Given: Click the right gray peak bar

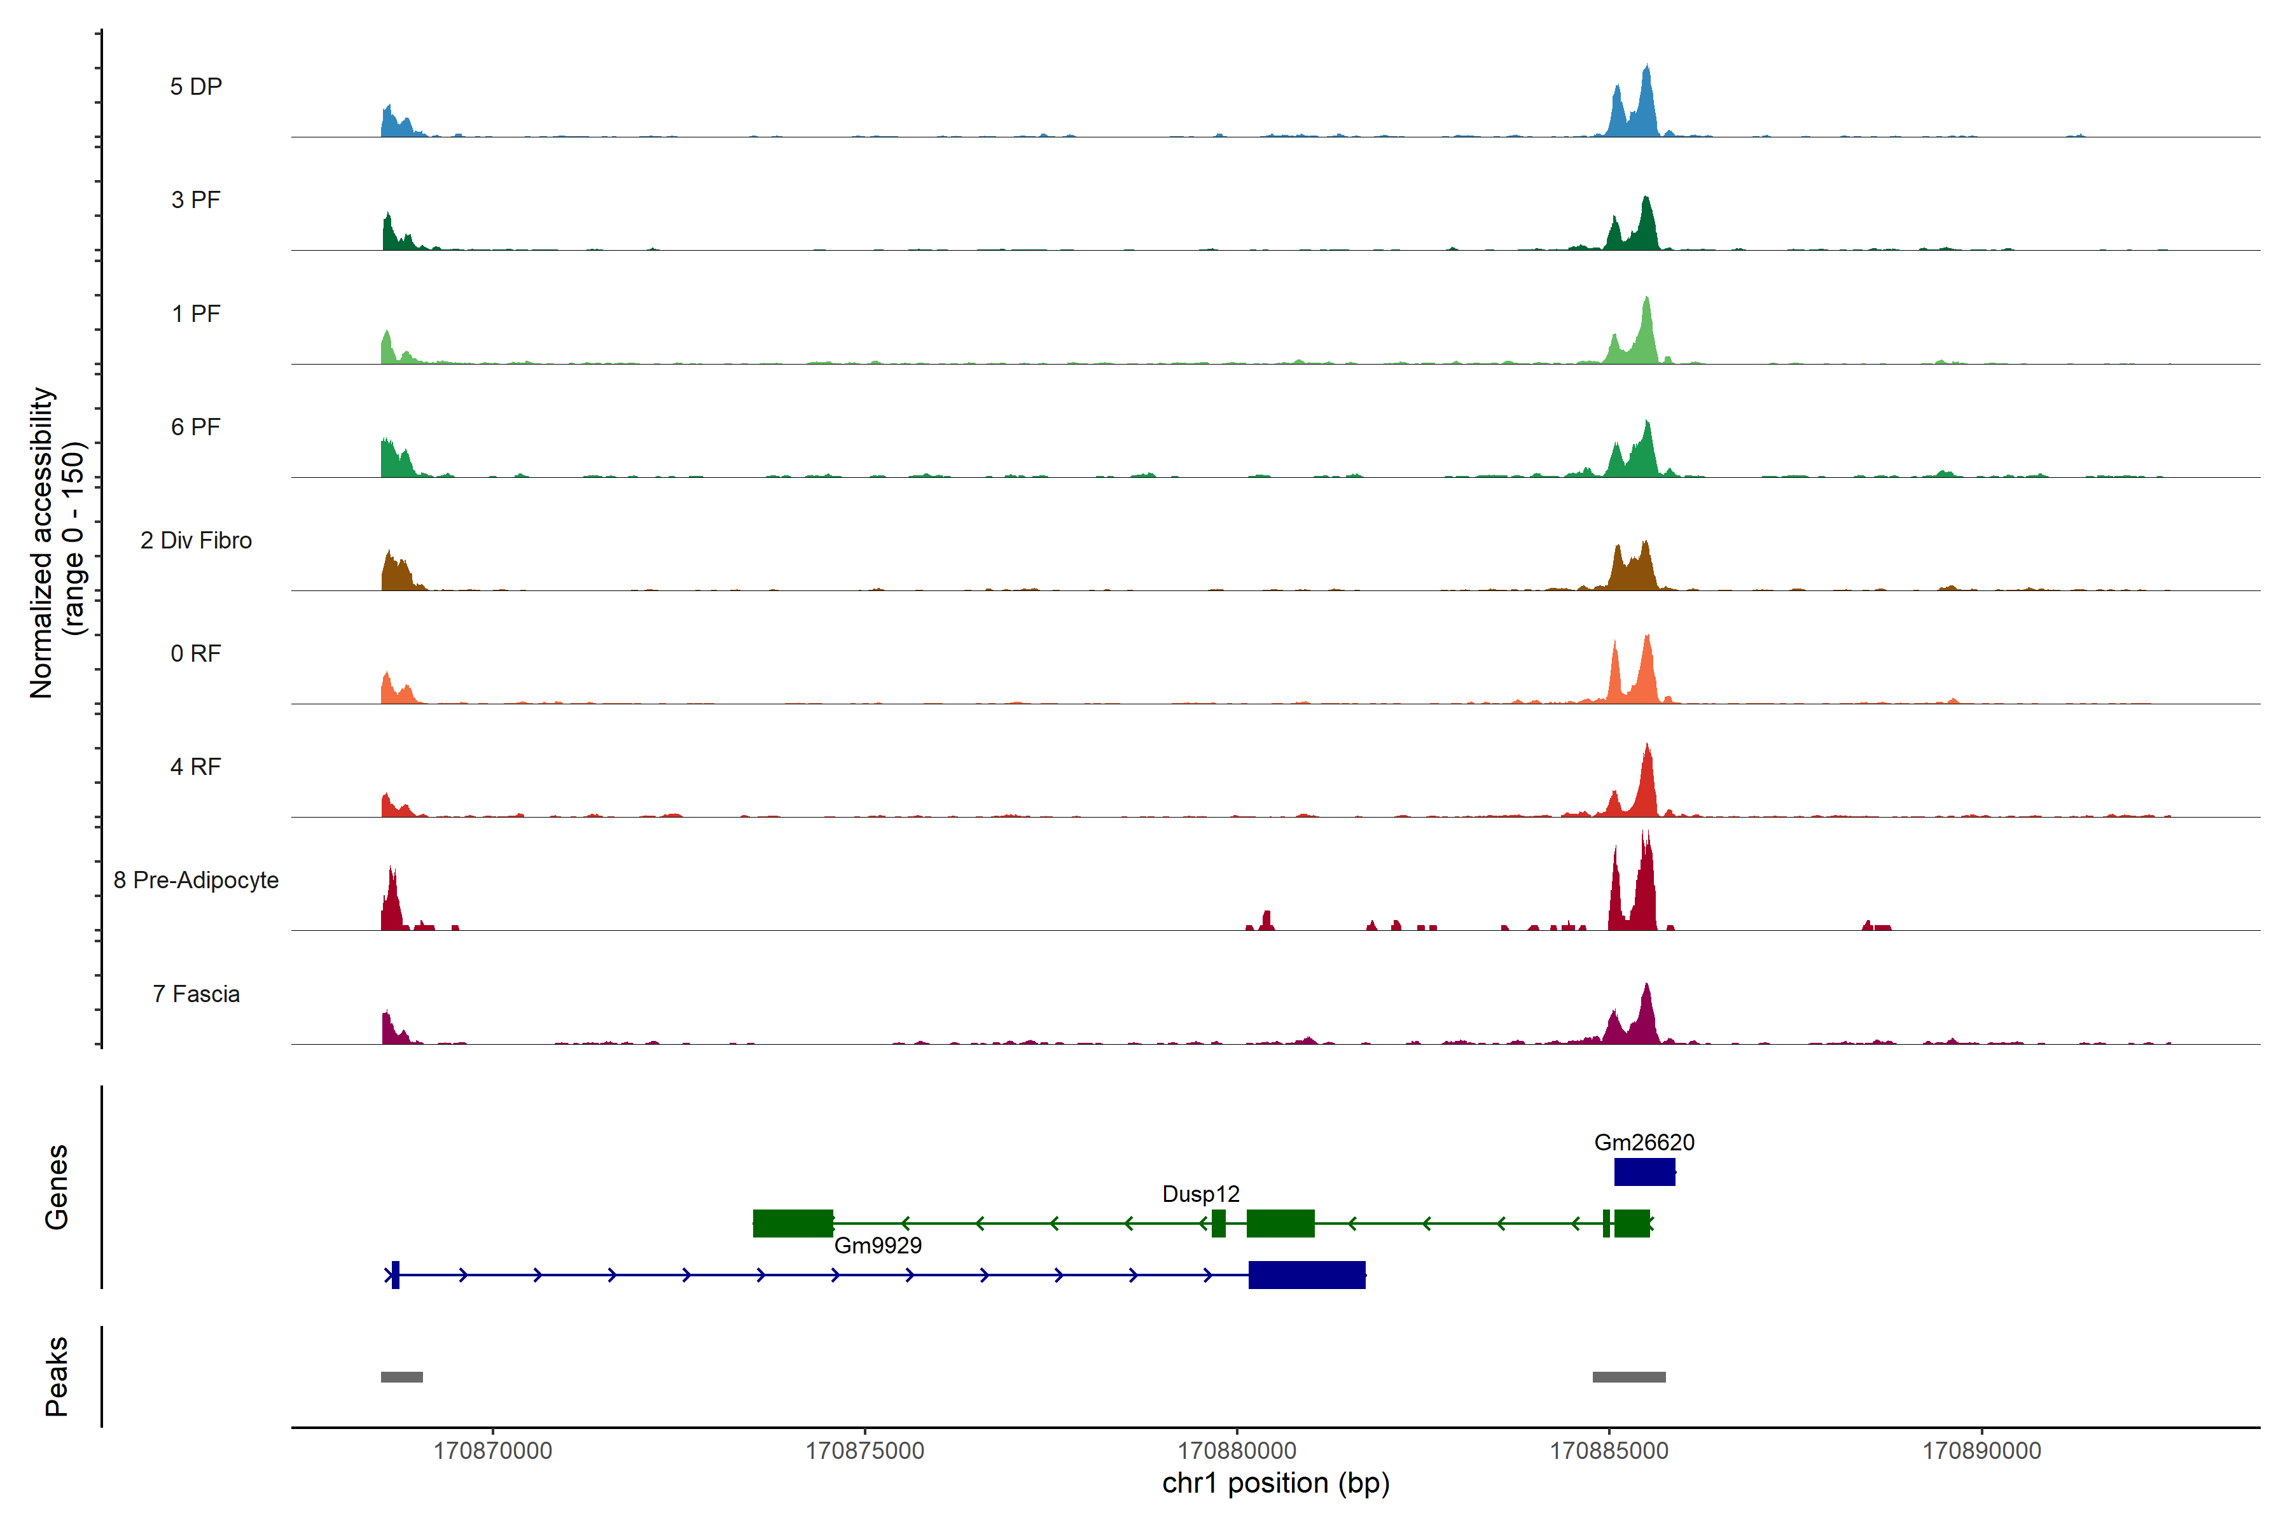Looking at the screenshot, I should (1629, 1377).
